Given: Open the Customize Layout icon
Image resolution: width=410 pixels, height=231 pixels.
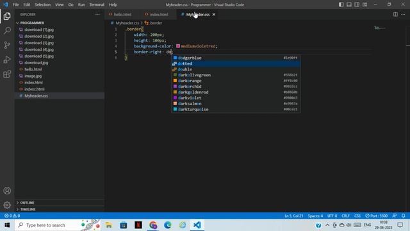Looking at the screenshot, I should (365, 4).
